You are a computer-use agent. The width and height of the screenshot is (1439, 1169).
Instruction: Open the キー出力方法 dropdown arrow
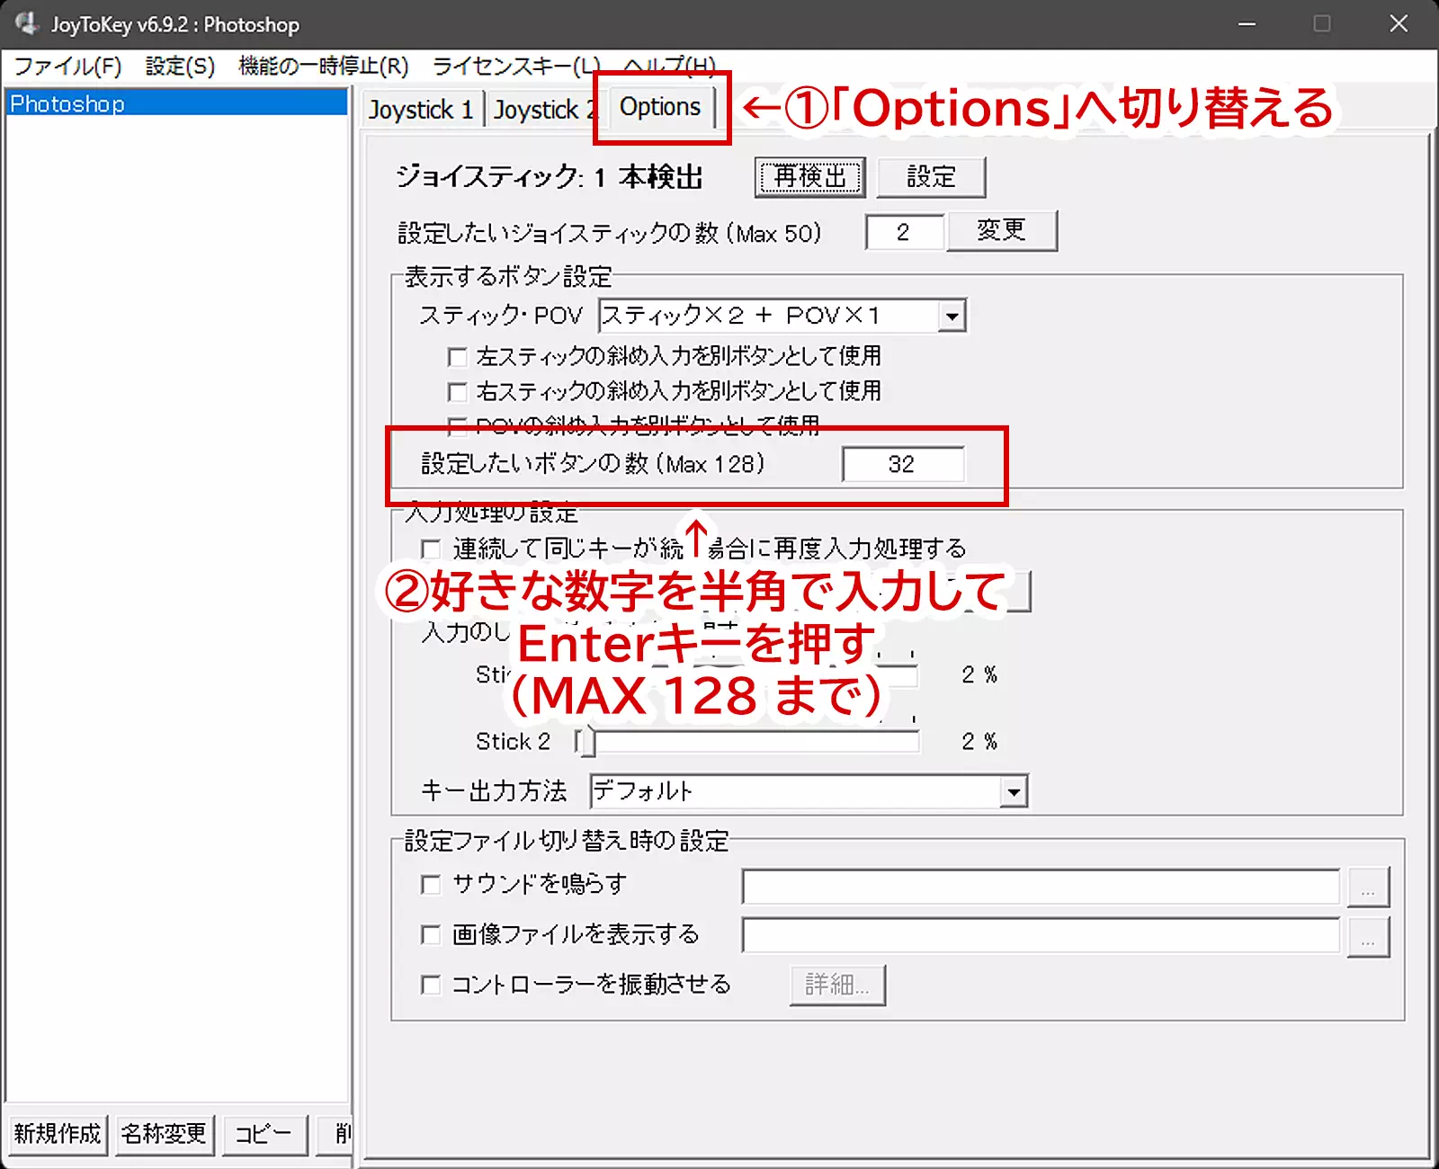click(x=1014, y=792)
